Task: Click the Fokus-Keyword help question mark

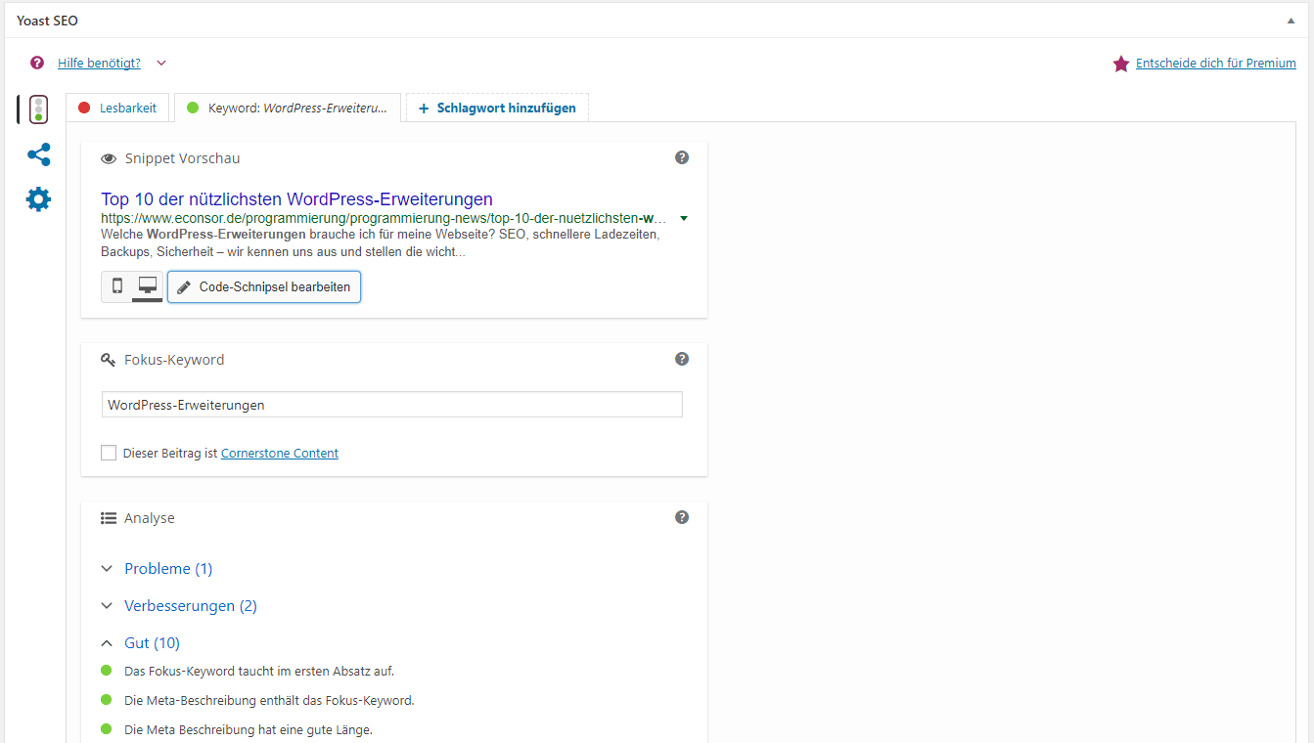Action: tap(682, 359)
